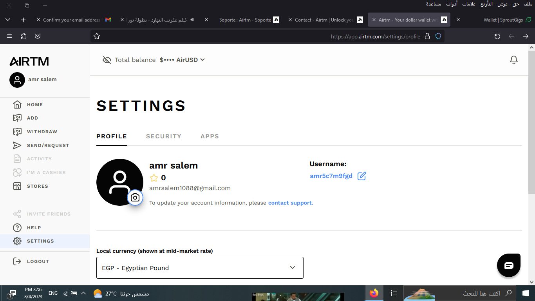This screenshot has width=535, height=301.
Task: Open the Firefox tab list chevron
Action: (x=8, y=20)
